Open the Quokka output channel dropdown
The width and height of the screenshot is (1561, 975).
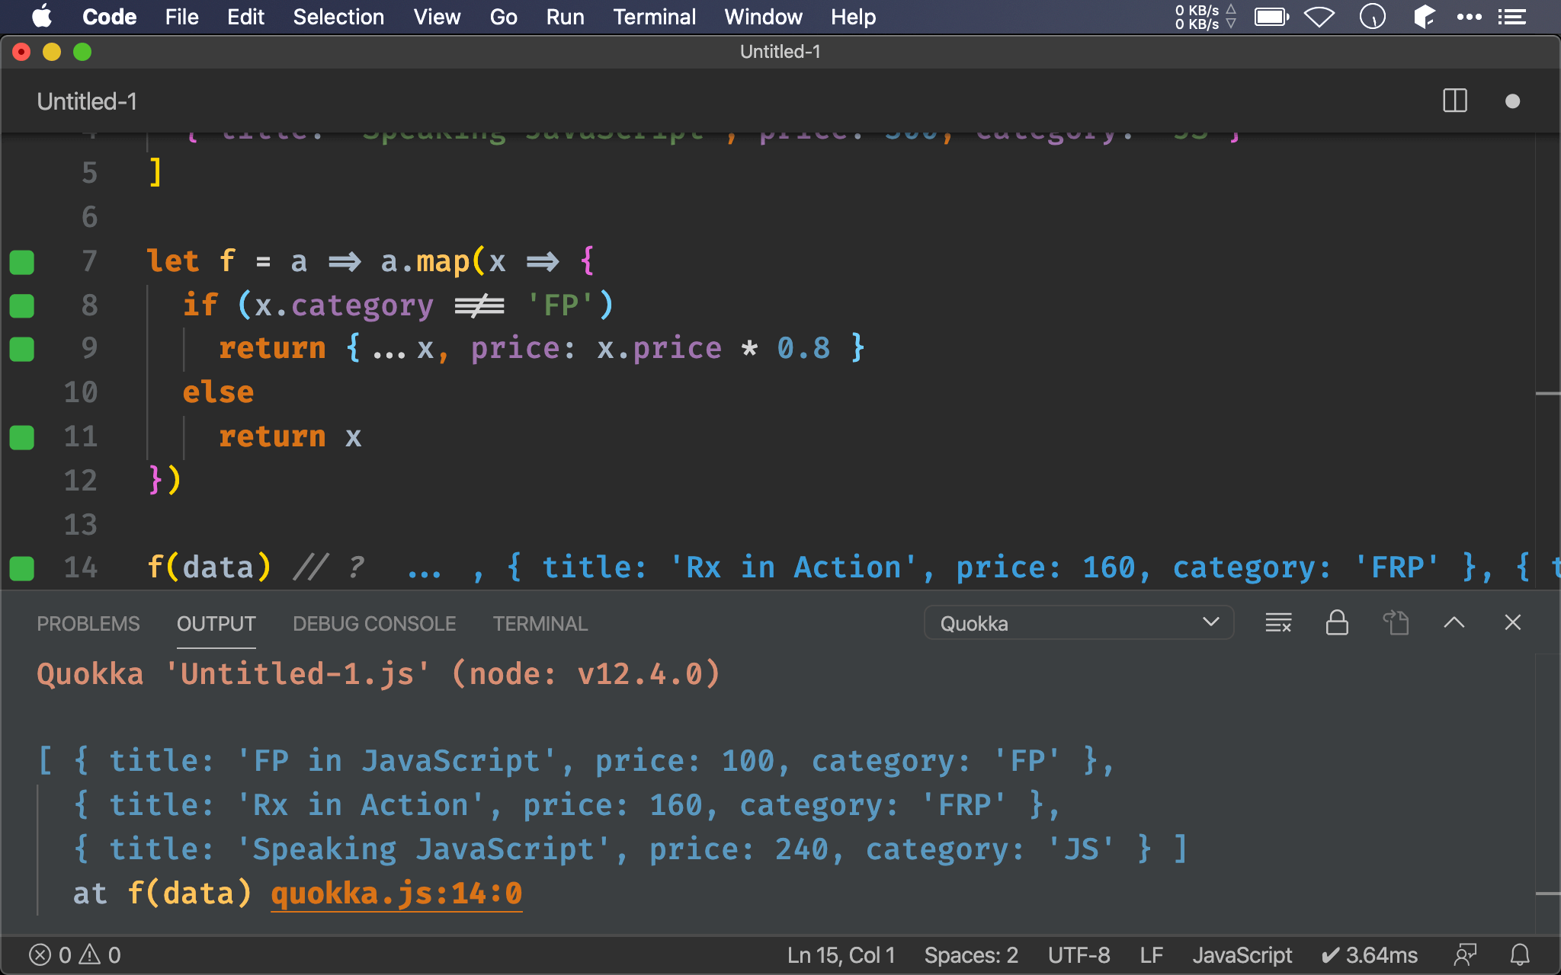[1079, 623]
